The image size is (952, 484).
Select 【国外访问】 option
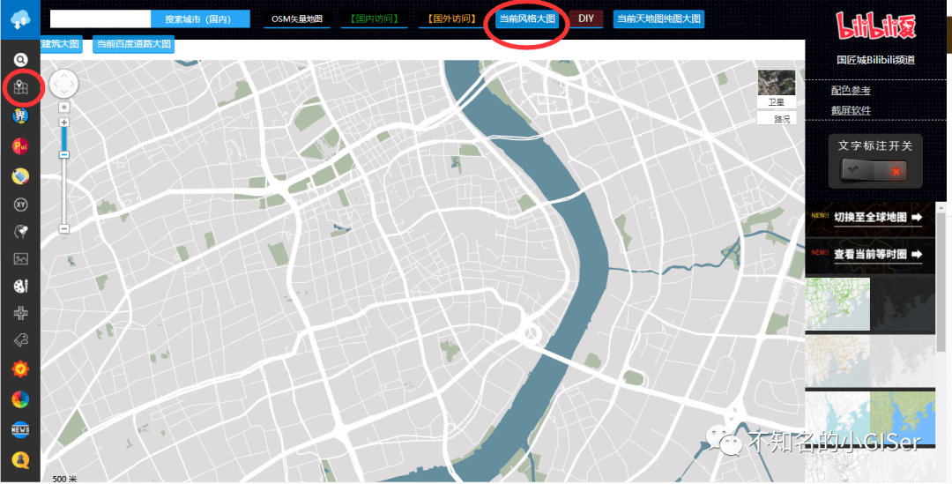(451, 19)
